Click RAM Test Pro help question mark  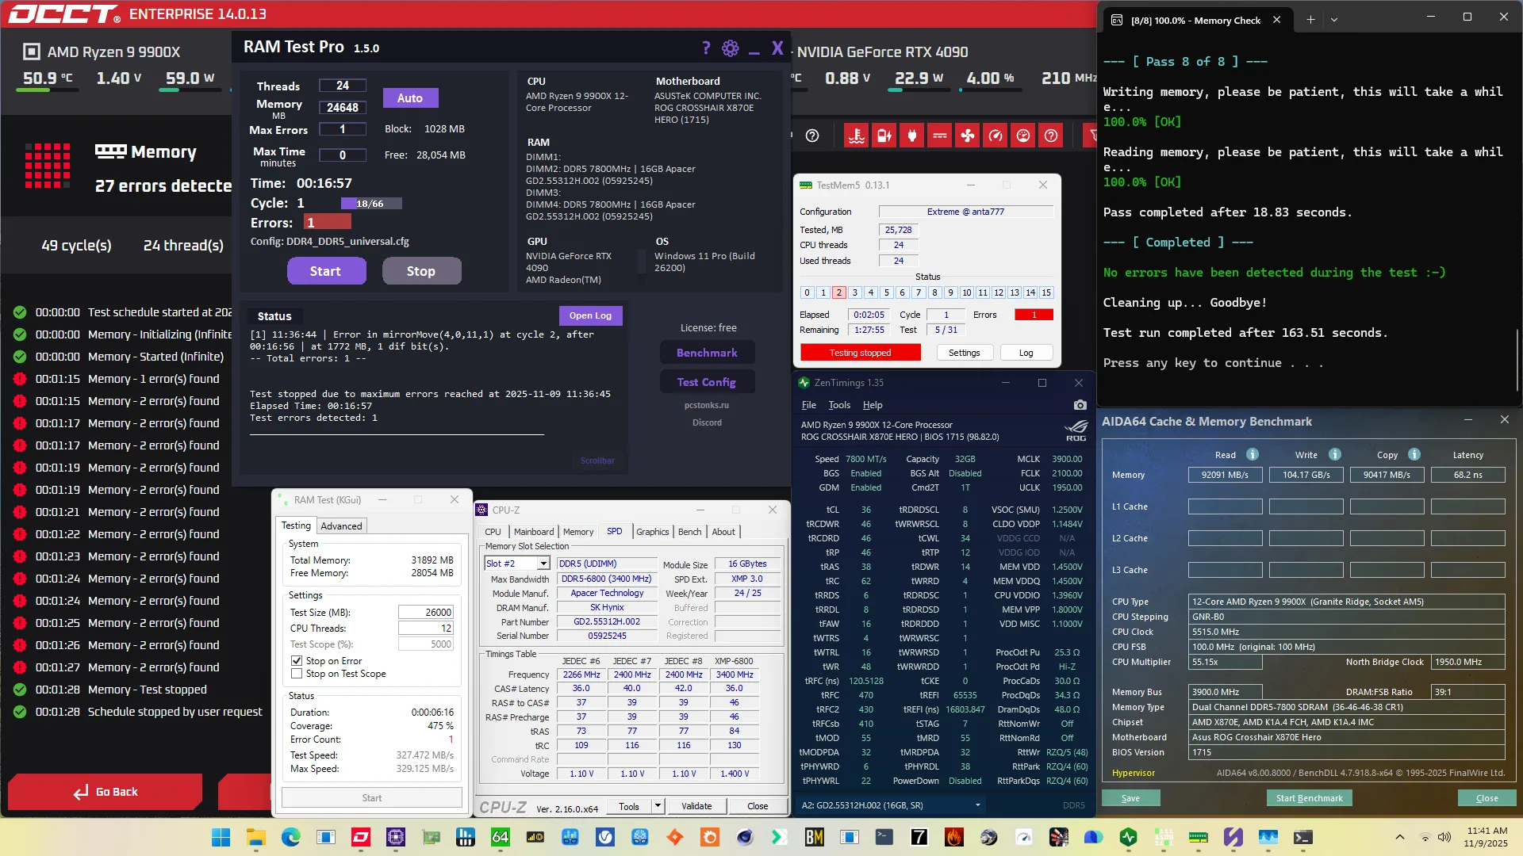pyautogui.click(x=706, y=48)
